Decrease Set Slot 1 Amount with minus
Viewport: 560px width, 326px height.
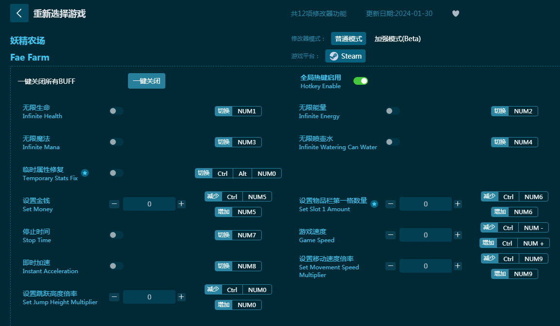coord(391,204)
